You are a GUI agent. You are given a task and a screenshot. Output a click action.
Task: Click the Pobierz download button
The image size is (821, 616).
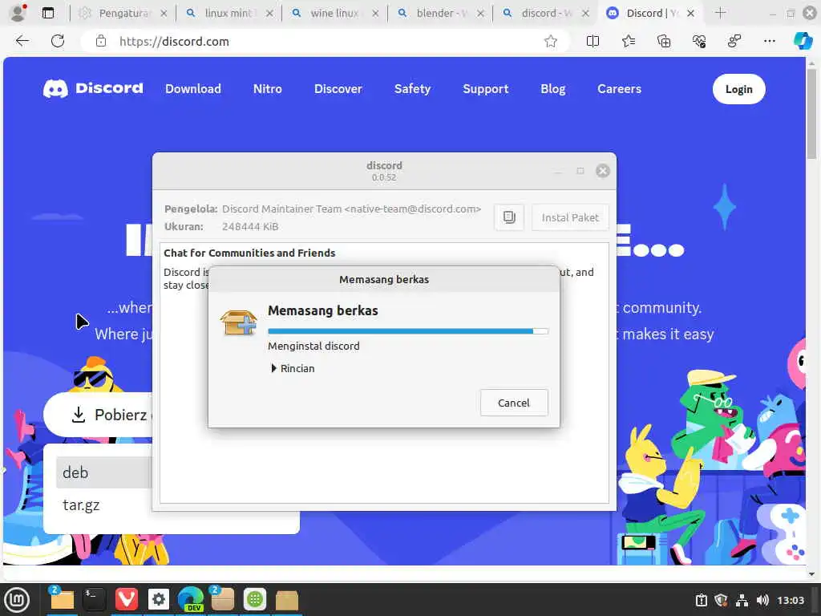[x=99, y=415]
